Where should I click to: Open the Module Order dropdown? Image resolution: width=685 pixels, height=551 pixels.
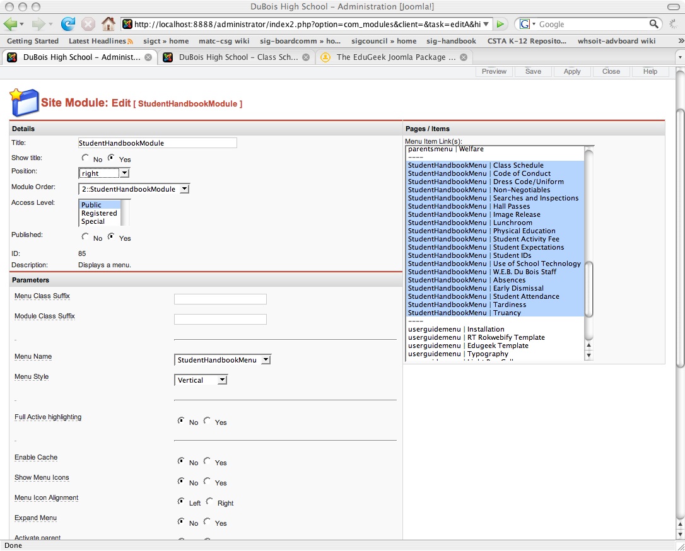(x=134, y=189)
